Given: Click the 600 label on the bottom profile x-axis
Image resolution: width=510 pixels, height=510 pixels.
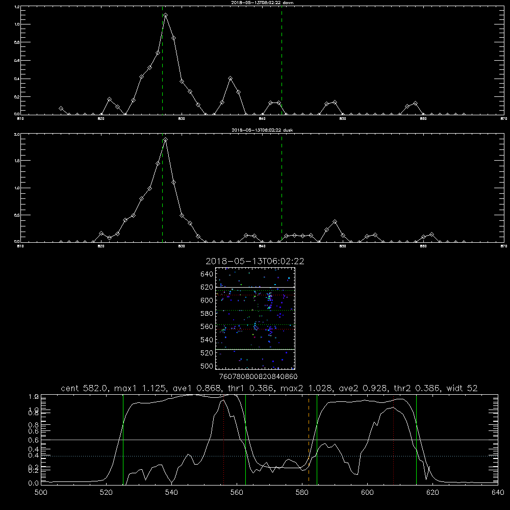Looking at the screenshot, I should 367,493.
